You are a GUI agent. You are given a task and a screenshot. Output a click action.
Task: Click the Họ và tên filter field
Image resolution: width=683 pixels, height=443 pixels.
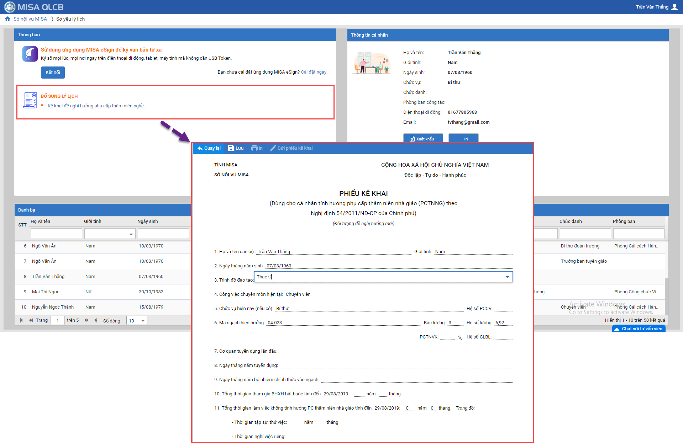pyautogui.click(x=56, y=234)
